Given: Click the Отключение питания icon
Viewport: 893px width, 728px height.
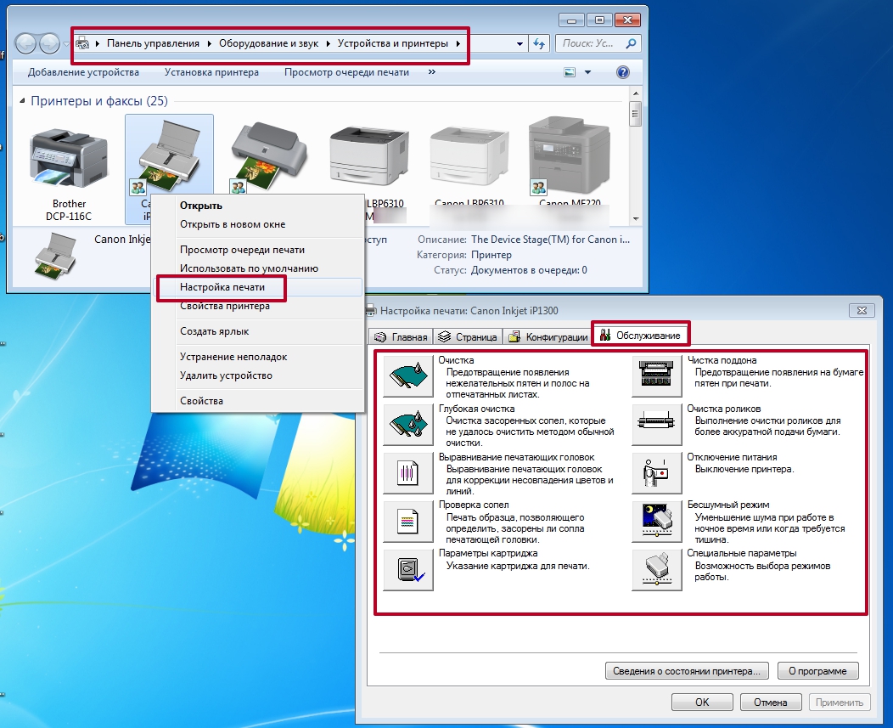Looking at the screenshot, I should pyautogui.click(x=657, y=473).
